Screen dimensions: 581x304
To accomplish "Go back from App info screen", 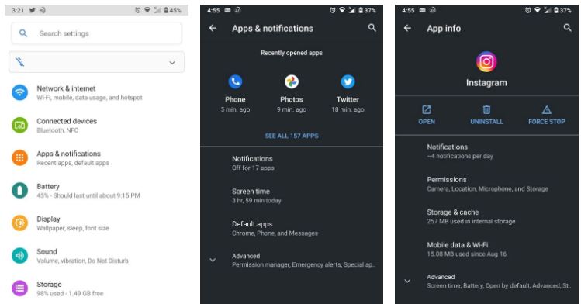I will 407,28.
